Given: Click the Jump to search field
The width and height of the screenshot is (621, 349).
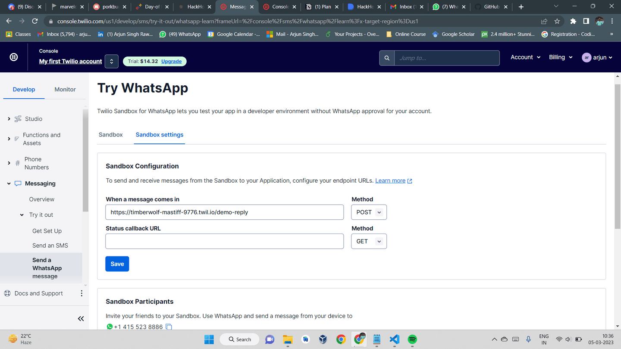Looking at the screenshot, I should 447,58.
